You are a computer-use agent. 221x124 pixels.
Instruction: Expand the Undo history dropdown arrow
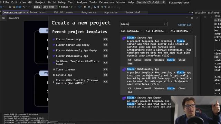26,7
